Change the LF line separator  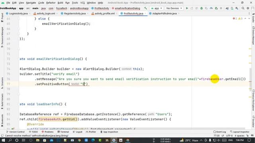coord(223,135)
